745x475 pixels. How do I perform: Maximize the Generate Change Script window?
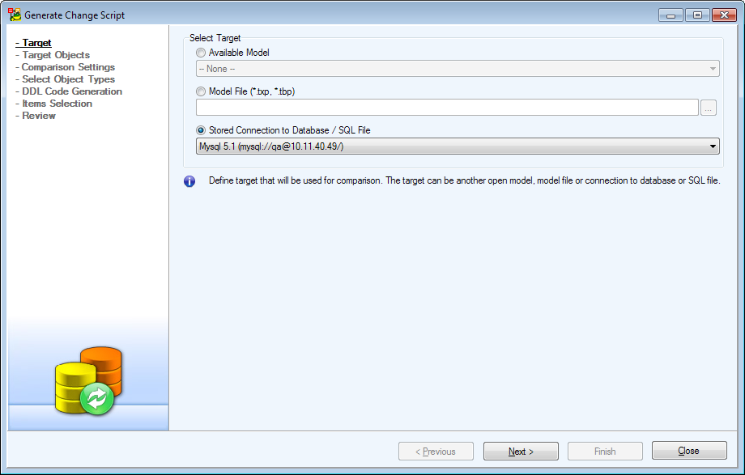pyautogui.click(x=696, y=15)
